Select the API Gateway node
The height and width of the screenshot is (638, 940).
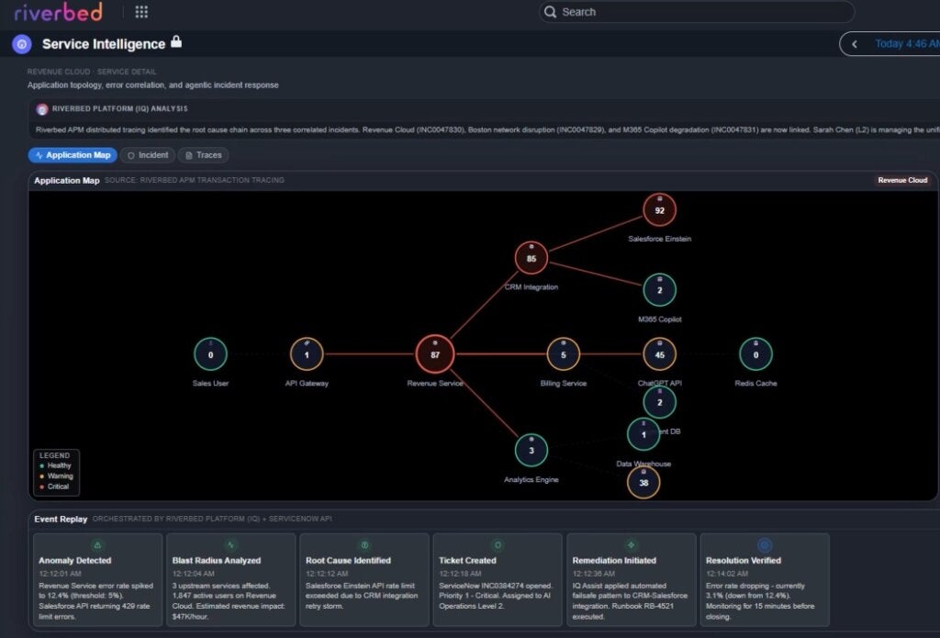pyautogui.click(x=307, y=354)
